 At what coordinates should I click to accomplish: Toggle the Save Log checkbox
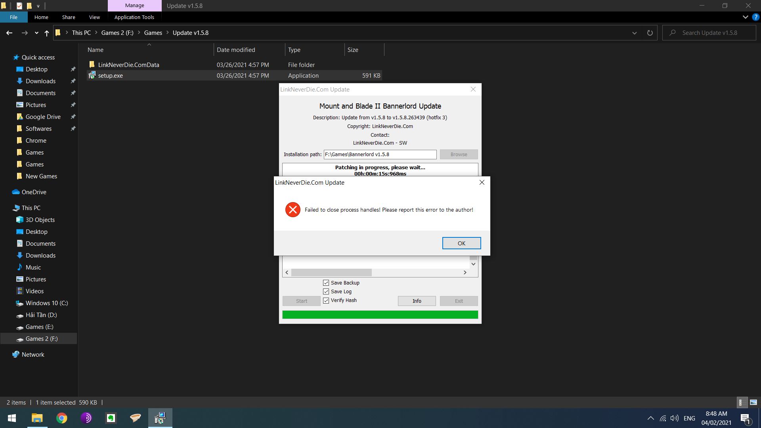[326, 291]
